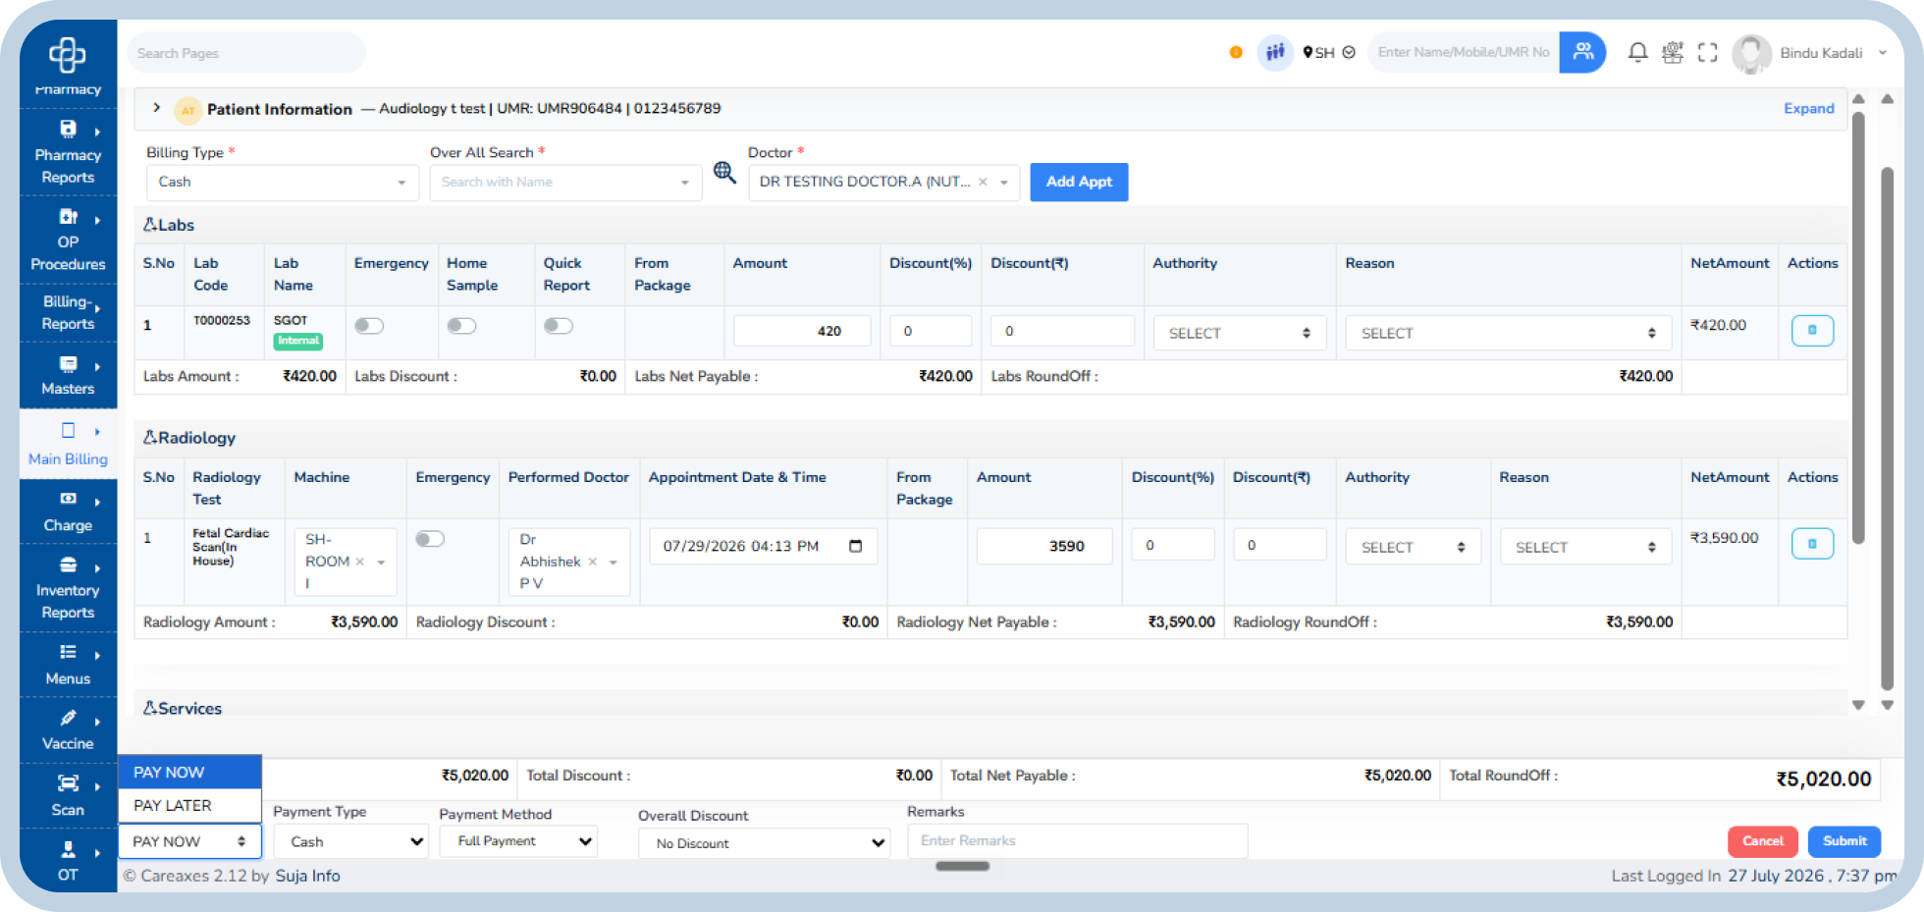Click Labs Amount field showing 420
The width and height of the screenshot is (1924, 912).
(x=802, y=331)
